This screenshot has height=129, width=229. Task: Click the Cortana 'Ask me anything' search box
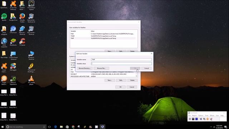[26, 127]
